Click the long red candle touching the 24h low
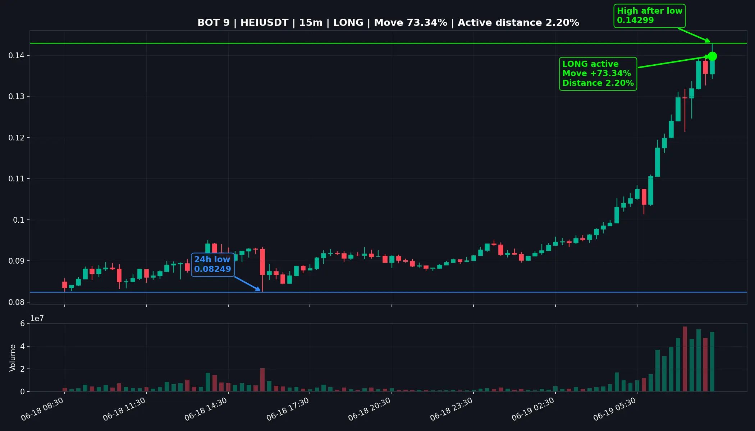This screenshot has width=755, height=431. (262, 269)
